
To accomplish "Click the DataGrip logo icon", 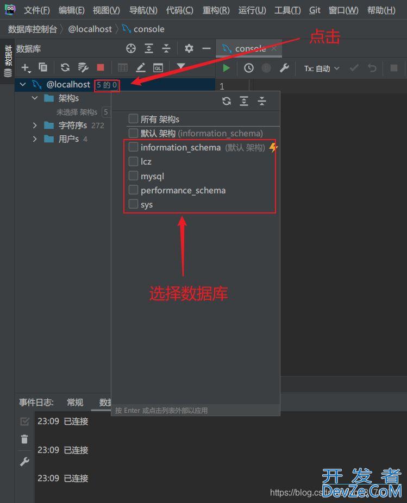I will [x=10, y=10].
